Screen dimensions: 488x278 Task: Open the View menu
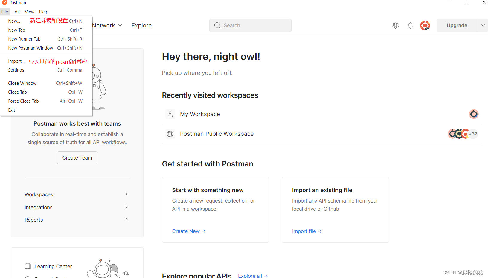pyautogui.click(x=30, y=12)
